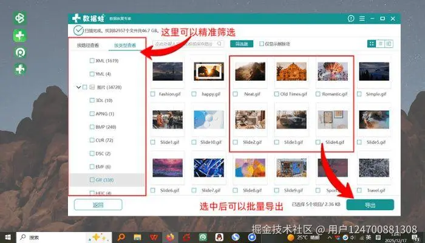This screenshot has width=425, height=243.
Task: Open the QQ penguin app on taskbar
Action: (219, 238)
